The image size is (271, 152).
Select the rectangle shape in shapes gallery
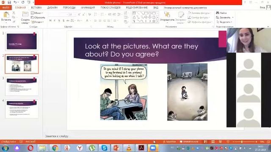pyautogui.click(x=146, y=13)
